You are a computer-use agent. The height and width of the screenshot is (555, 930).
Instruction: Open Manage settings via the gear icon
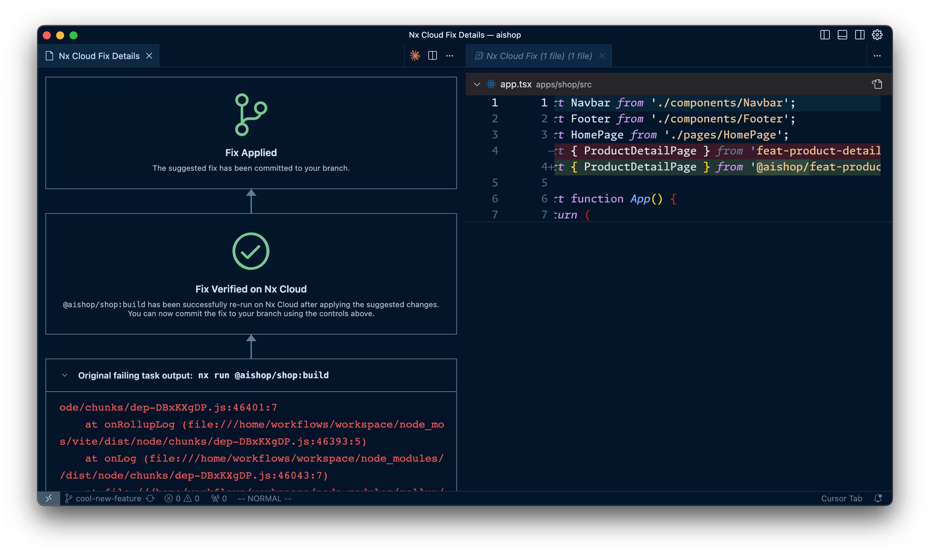click(x=878, y=34)
